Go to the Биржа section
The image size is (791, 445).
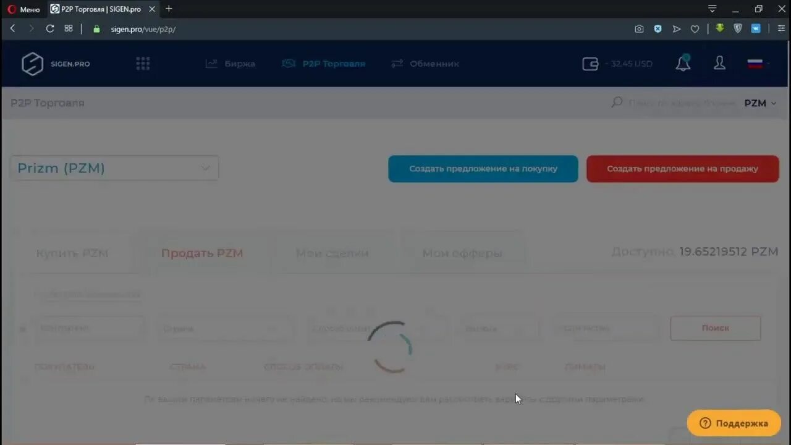pos(231,64)
